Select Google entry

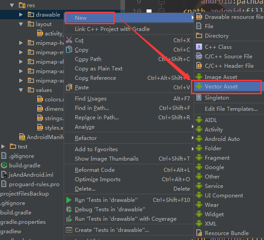pos(229,167)
